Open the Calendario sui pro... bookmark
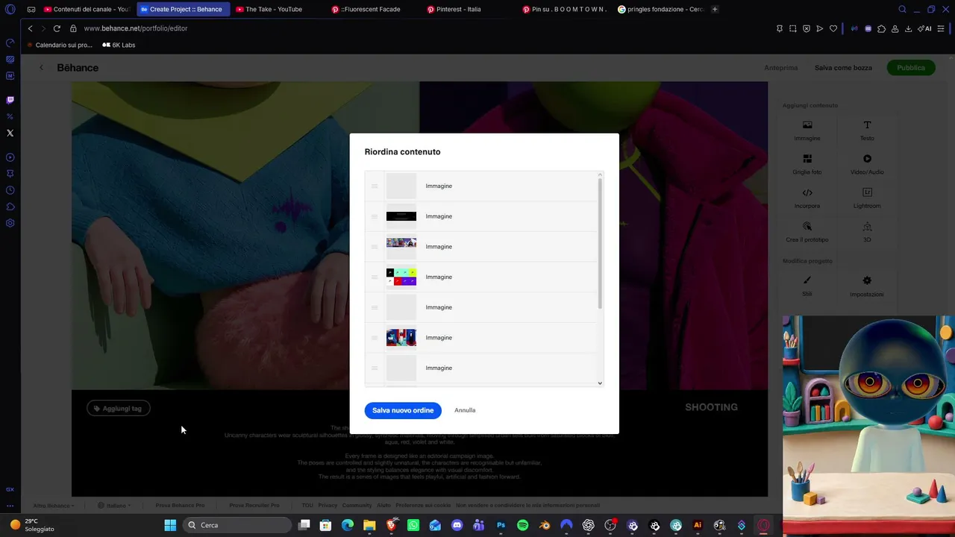The height and width of the screenshot is (537, 955). point(60,45)
